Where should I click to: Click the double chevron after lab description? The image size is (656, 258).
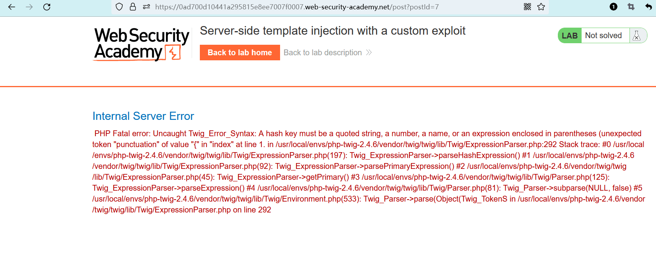click(369, 53)
